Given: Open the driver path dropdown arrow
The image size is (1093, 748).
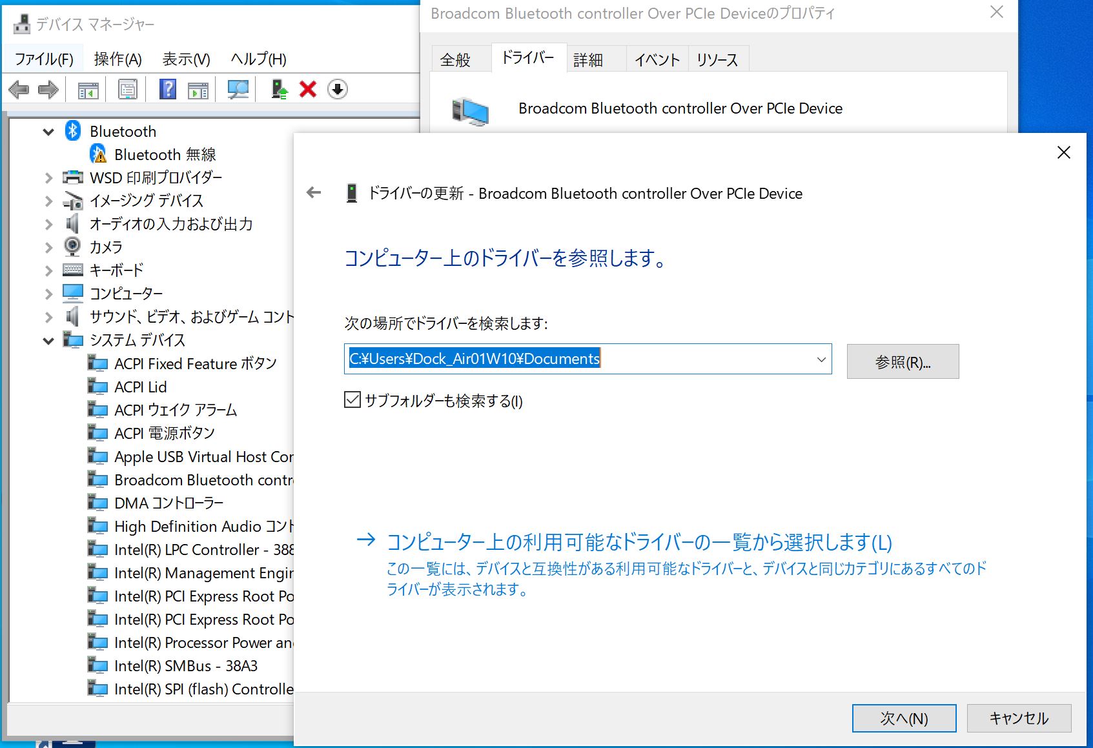Looking at the screenshot, I should (821, 359).
